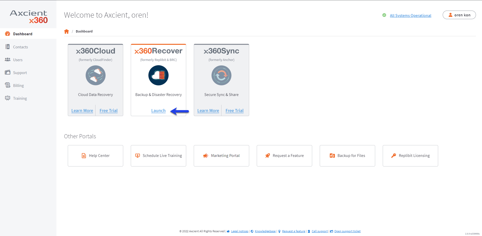Viewport: 482px width, 236px height.
Task: Open the Help Center portal
Action: (95, 156)
